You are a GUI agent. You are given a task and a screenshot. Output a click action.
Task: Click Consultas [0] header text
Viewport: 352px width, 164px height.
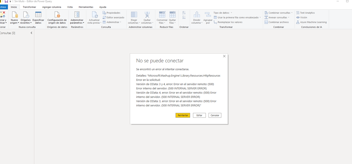coord(8,33)
